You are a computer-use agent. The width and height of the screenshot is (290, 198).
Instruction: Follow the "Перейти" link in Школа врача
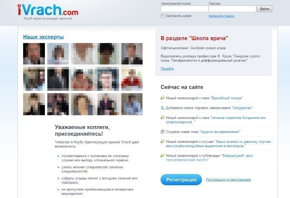point(167,69)
